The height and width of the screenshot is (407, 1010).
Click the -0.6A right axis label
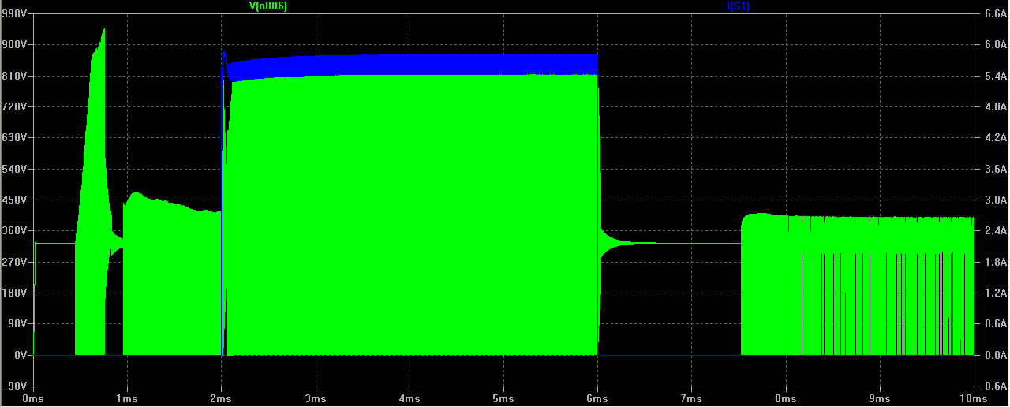(x=993, y=387)
